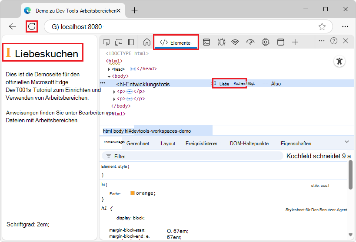Select the hl-Entwicklungstools DOM row
Screen dimensions: 356x242
pos(226,83)
